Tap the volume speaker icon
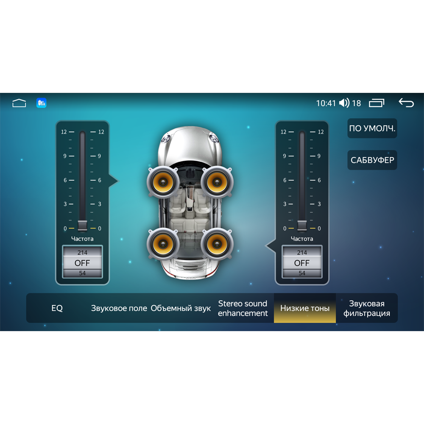The width and height of the screenshot is (424, 424). (344, 103)
